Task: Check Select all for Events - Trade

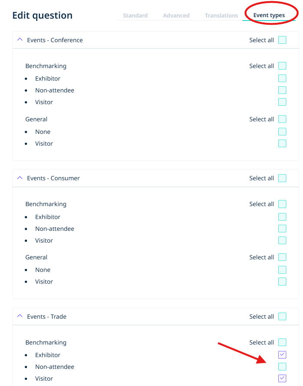Action: (282, 316)
